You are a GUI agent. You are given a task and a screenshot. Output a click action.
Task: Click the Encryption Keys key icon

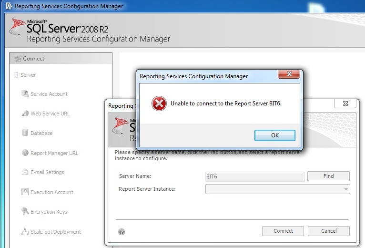pyautogui.click(x=25, y=211)
